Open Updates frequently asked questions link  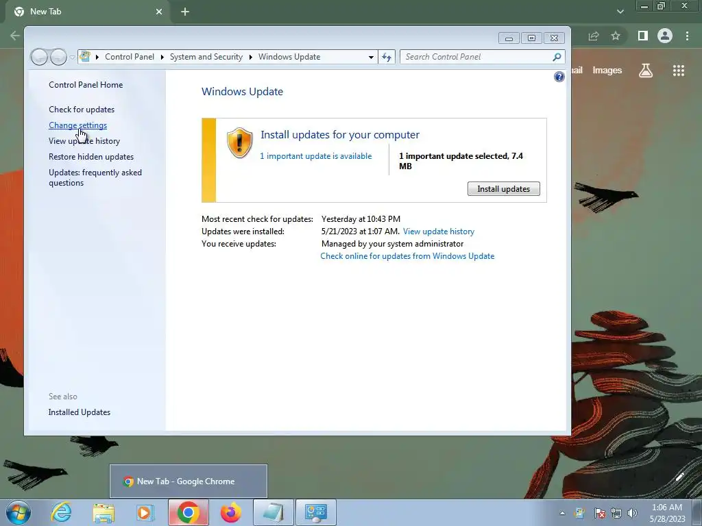coord(95,177)
